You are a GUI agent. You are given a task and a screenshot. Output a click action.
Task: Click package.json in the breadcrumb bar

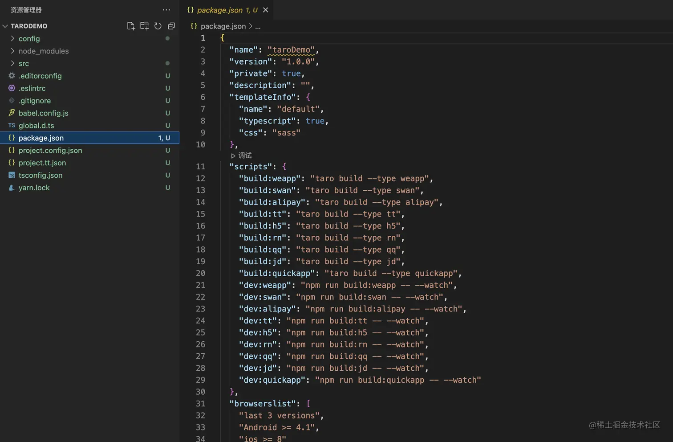[x=223, y=26]
